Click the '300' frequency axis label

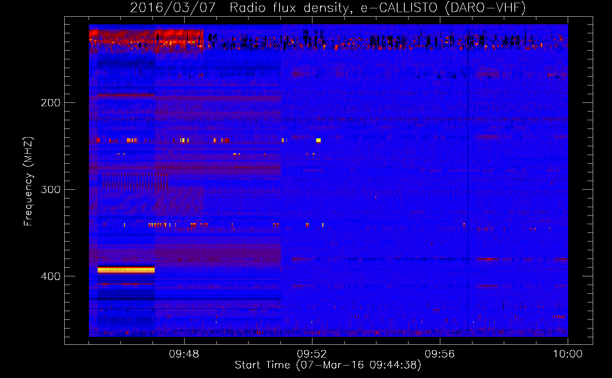[51, 189]
